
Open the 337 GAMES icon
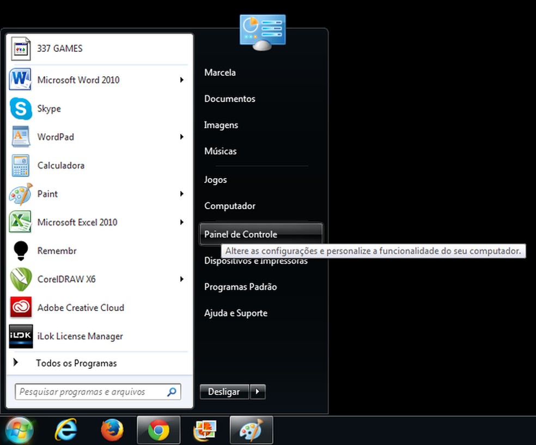21,48
